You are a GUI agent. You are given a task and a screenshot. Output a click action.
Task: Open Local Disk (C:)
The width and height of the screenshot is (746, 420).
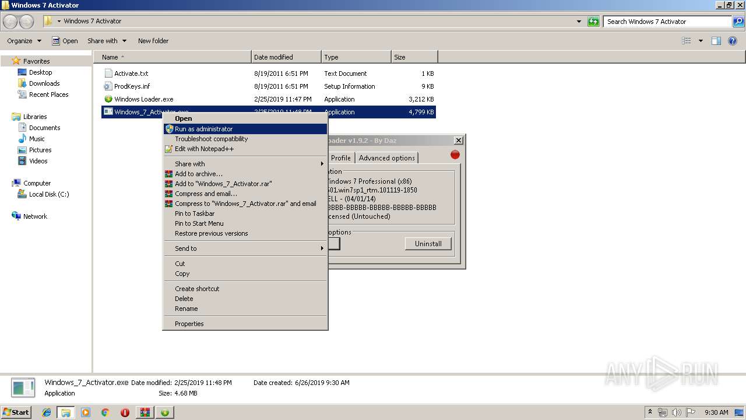[49, 194]
